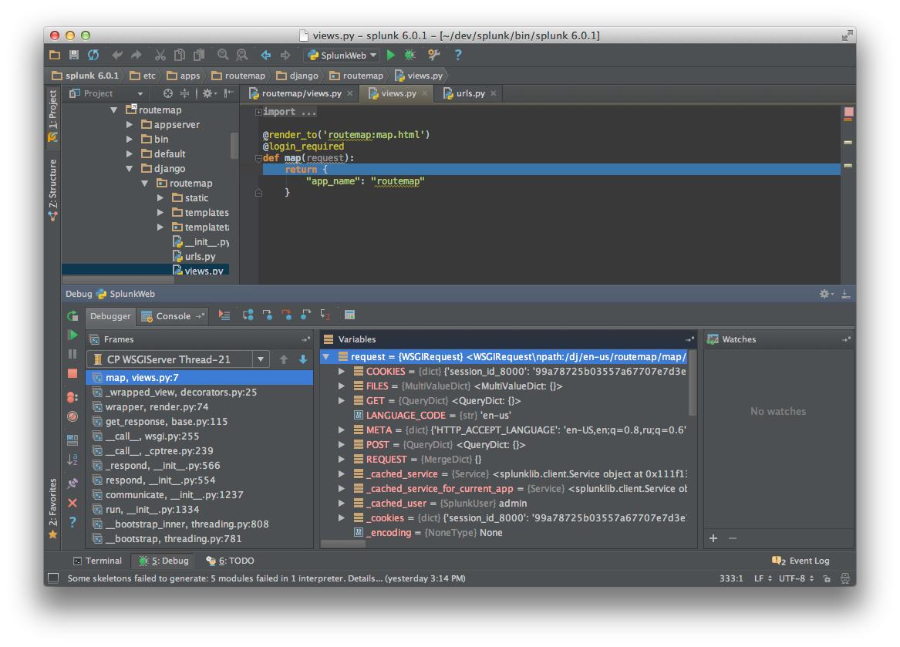900x647 pixels.
Task: Click the Synchronize toolbar icon
Action: coord(93,55)
